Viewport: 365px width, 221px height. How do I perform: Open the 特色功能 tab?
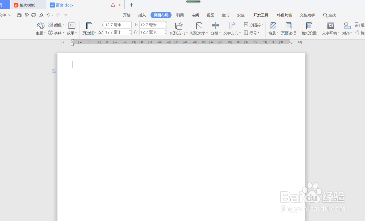tap(285, 15)
